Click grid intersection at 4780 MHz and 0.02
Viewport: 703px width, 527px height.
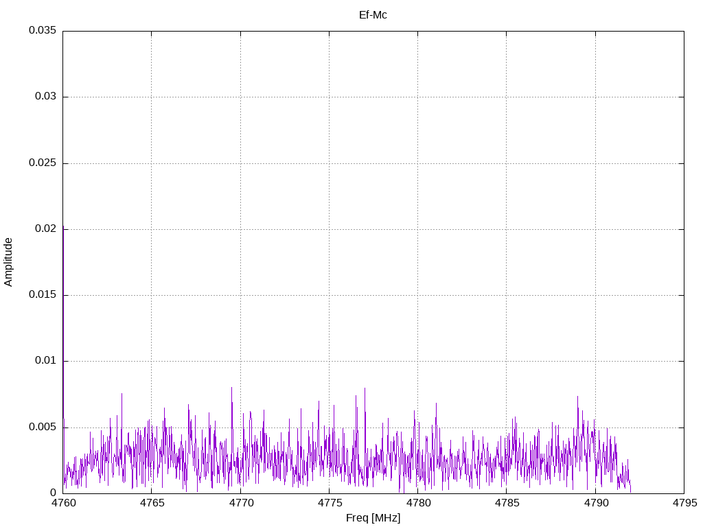[418, 229]
